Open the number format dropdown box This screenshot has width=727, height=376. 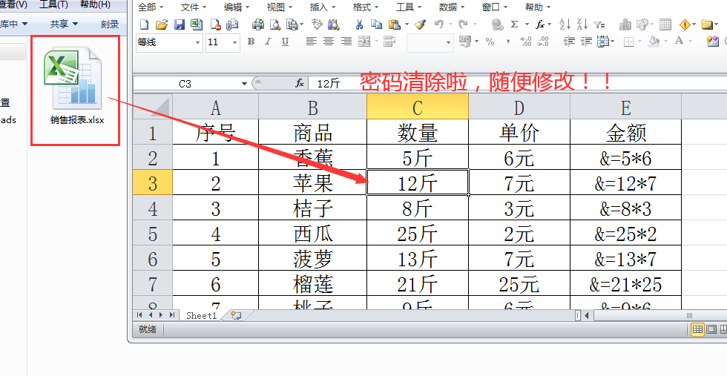pos(430,43)
